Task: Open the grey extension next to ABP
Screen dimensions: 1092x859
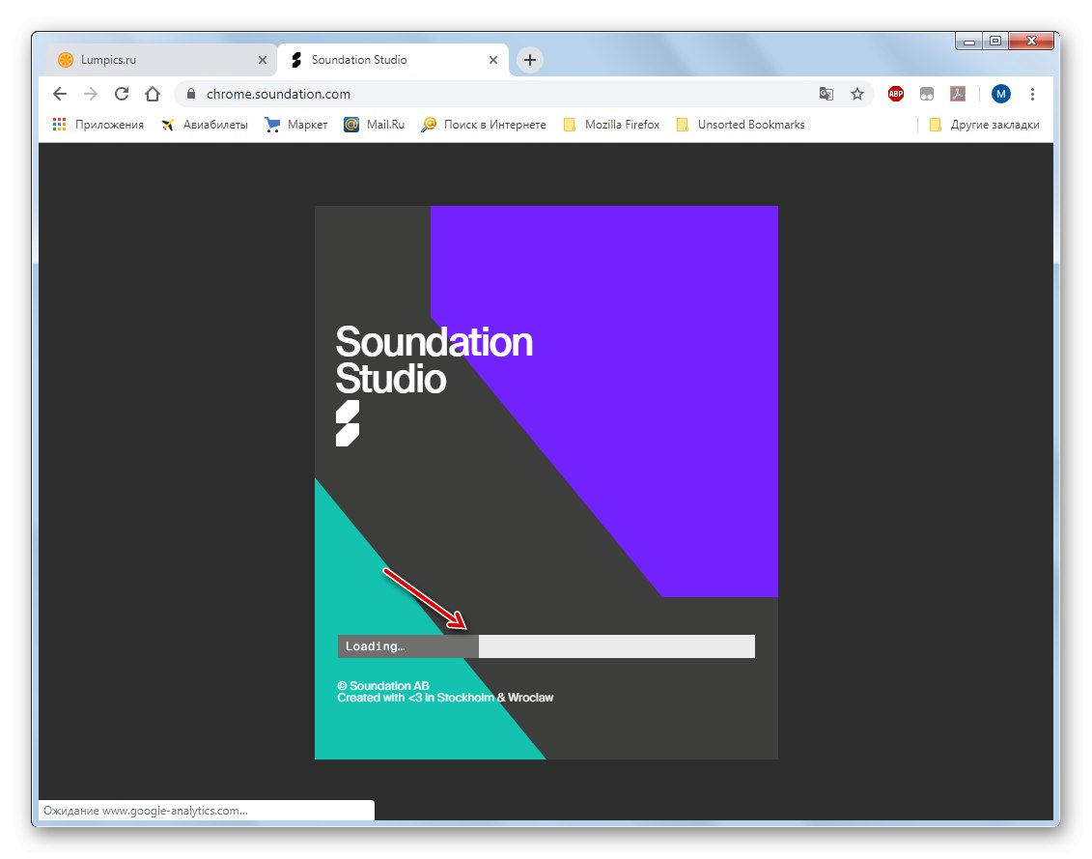Action: click(x=927, y=94)
